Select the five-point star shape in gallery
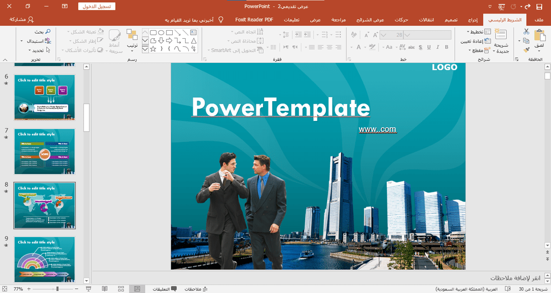 [153, 49]
